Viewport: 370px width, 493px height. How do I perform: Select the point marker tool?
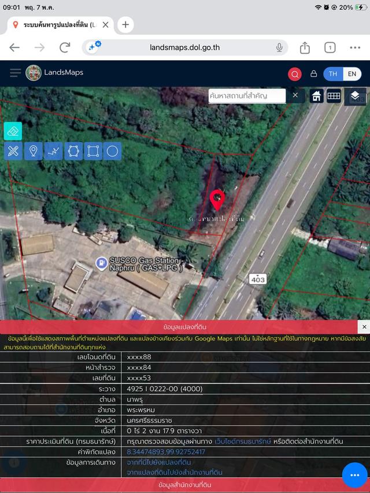pos(34,151)
